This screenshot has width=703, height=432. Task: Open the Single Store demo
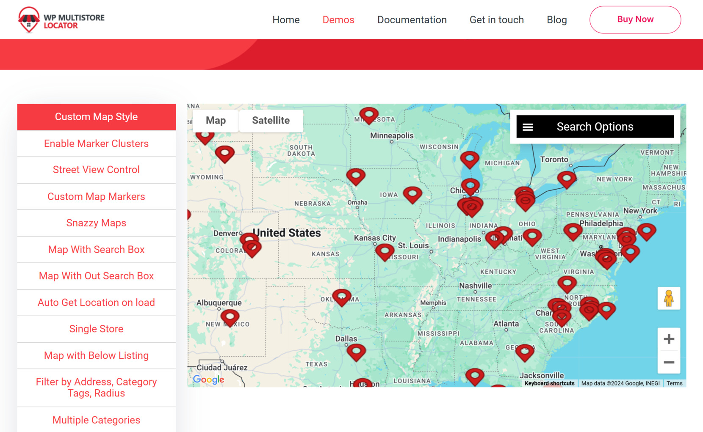coord(96,329)
